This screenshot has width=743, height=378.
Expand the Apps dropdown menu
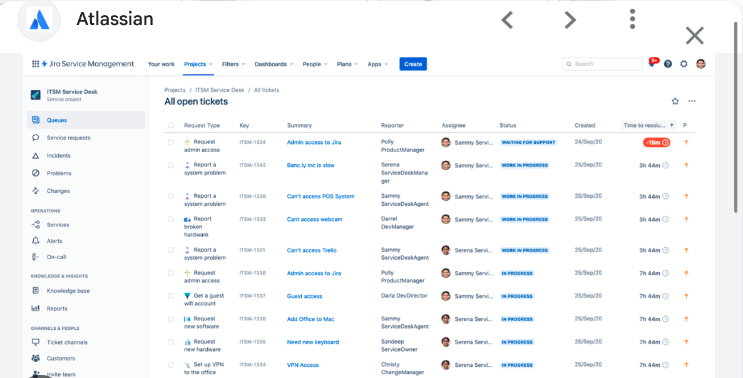coord(377,64)
